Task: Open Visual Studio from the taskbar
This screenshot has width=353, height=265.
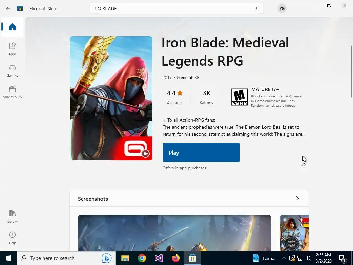Action: (159, 258)
